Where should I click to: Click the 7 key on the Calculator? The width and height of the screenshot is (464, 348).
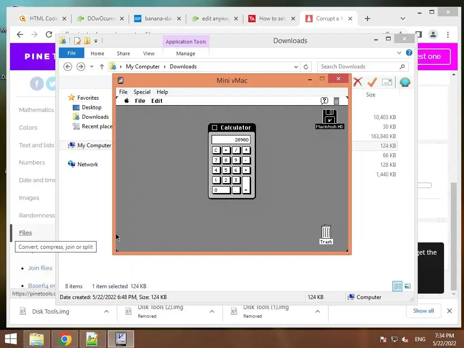(216, 160)
